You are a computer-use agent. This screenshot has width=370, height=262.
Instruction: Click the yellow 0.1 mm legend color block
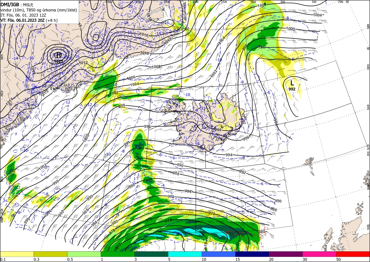[17, 254]
